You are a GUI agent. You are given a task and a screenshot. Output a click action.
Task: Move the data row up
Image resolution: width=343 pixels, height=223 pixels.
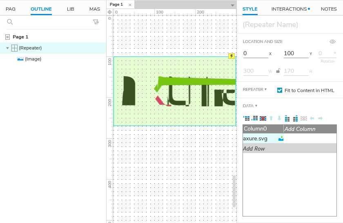[271, 118]
